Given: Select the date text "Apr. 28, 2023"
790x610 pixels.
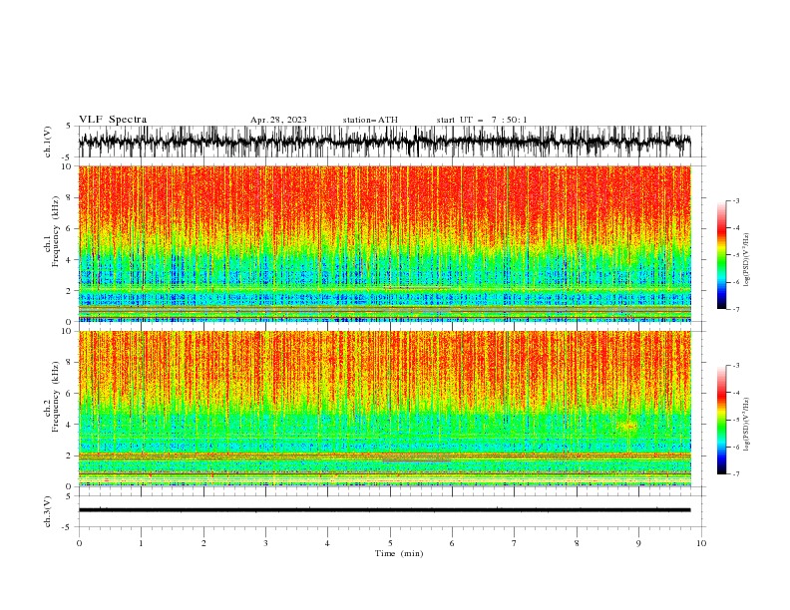Looking at the screenshot, I should (278, 120).
